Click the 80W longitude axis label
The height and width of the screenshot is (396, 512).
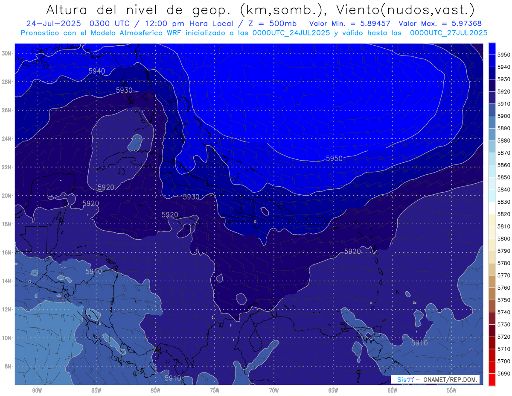pyautogui.click(x=155, y=390)
